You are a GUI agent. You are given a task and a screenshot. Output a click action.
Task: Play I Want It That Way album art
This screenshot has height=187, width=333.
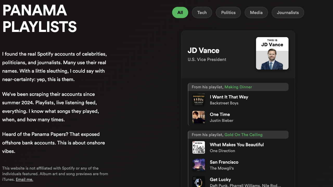[x=198, y=100]
